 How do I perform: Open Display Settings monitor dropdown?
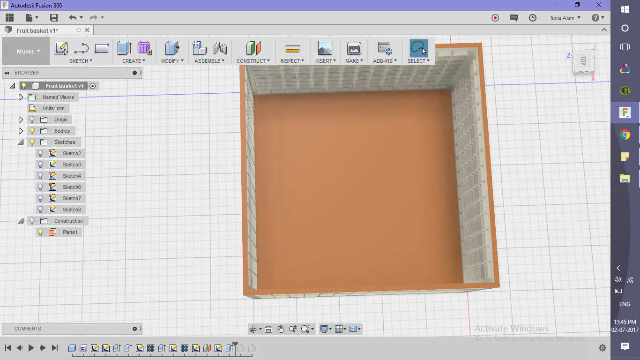click(326, 329)
